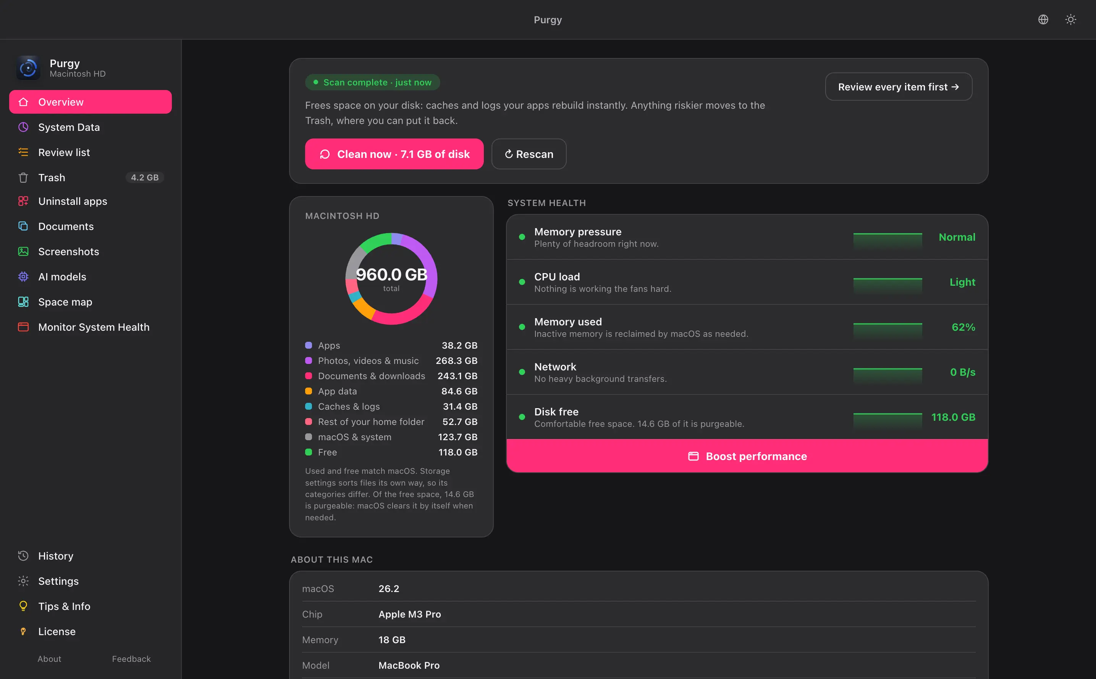Click the 960.0 GB storage donut chart
This screenshot has height=679, width=1096.
point(391,278)
